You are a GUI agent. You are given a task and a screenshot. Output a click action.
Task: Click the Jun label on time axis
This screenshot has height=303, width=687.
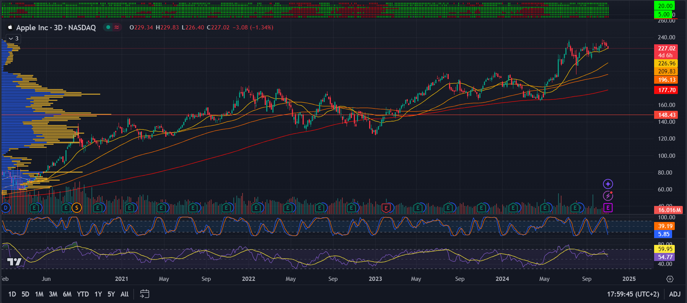click(x=46, y=279)
